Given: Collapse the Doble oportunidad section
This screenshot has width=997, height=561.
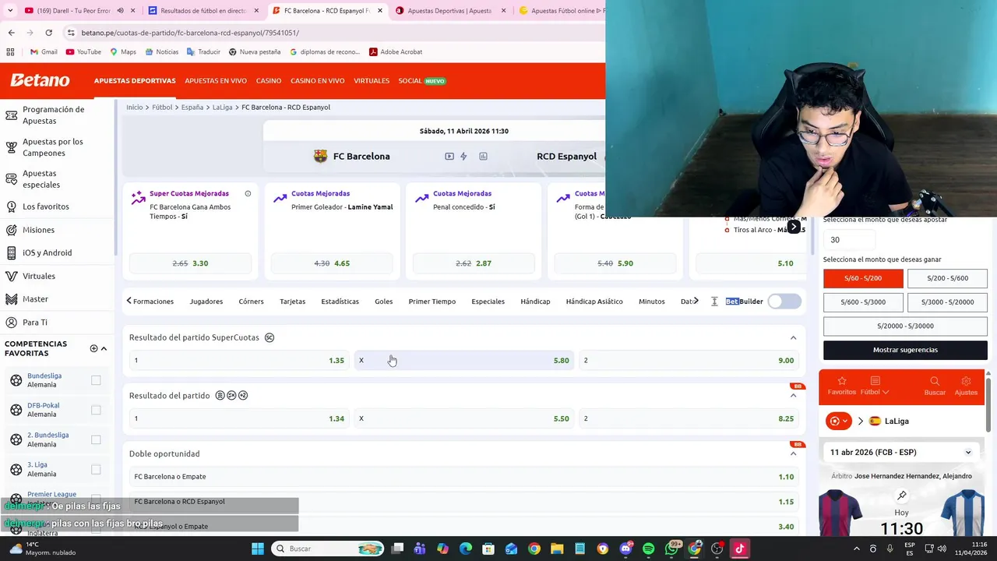Looking at the screenshot, I should (x=793, y=453).
